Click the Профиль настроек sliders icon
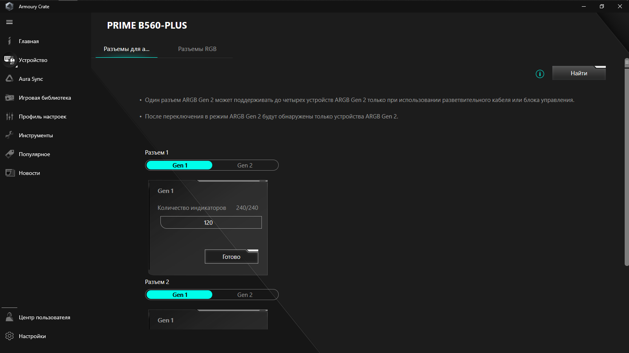Image resolution: width=629 pixels, height=353 pixels. click(9, 116)
